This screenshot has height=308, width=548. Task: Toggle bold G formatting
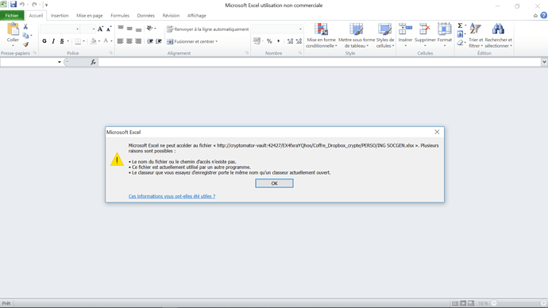pos(44,41)
